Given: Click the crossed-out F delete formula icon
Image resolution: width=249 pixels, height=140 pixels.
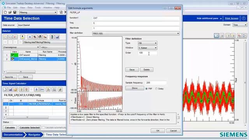Looking at the screenshot, I should pos(26,89).
